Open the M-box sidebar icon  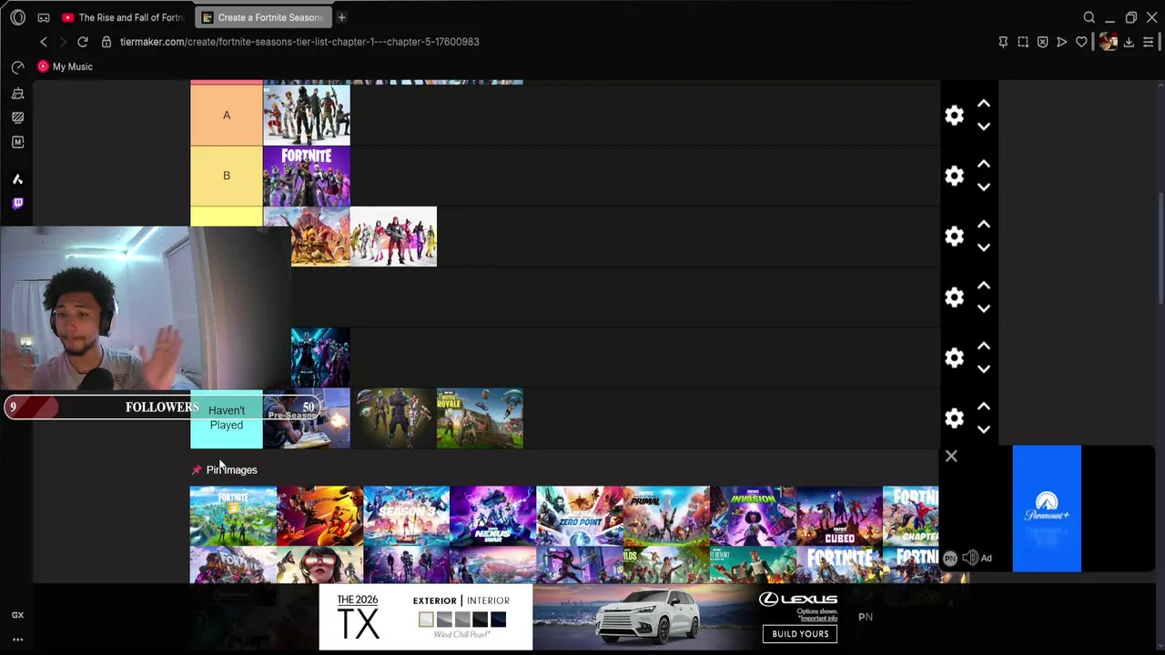17,142
